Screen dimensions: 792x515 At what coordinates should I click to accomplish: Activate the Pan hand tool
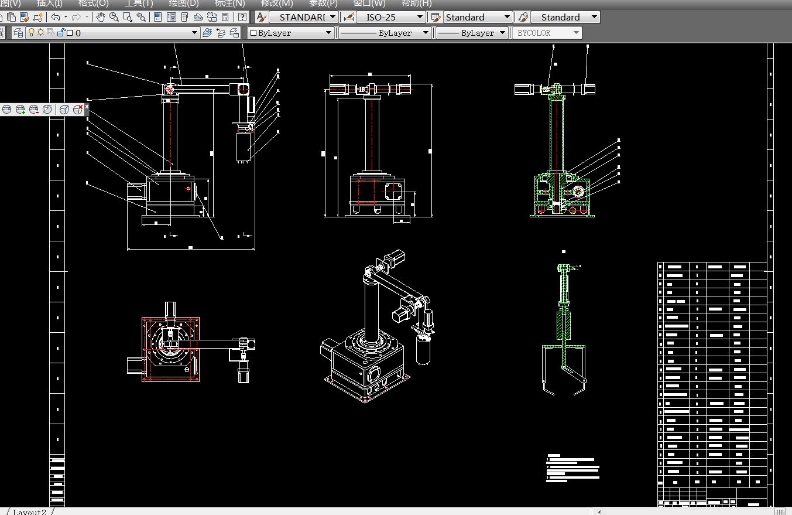tap(101, 17)
